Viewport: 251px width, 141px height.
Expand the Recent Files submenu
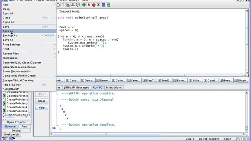pos(55,54)
